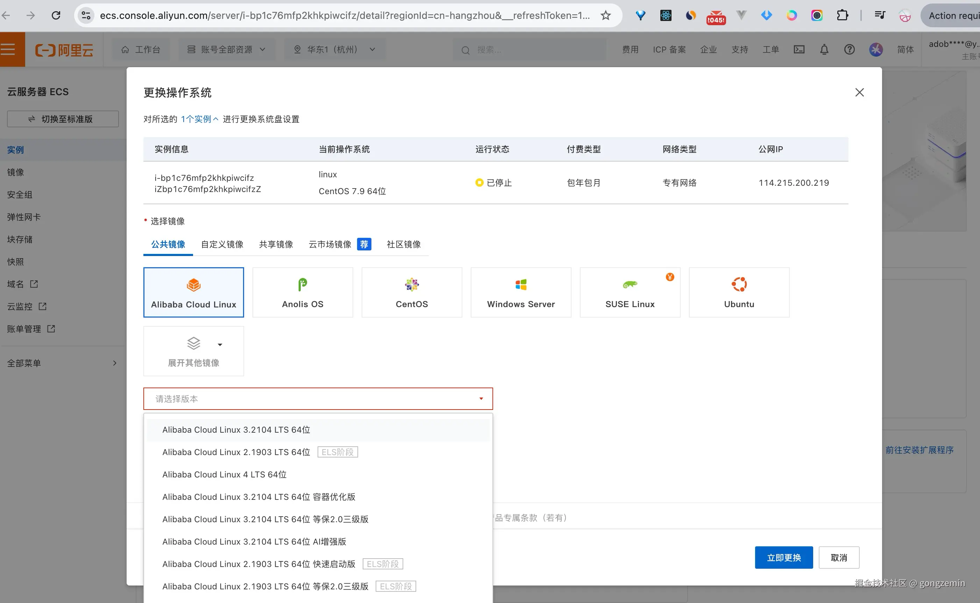Select the Anolis OS image tile

pyautogui.click(x=303, y=292)
